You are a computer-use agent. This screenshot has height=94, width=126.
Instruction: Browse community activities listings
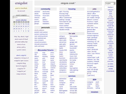tap(37, 11)
